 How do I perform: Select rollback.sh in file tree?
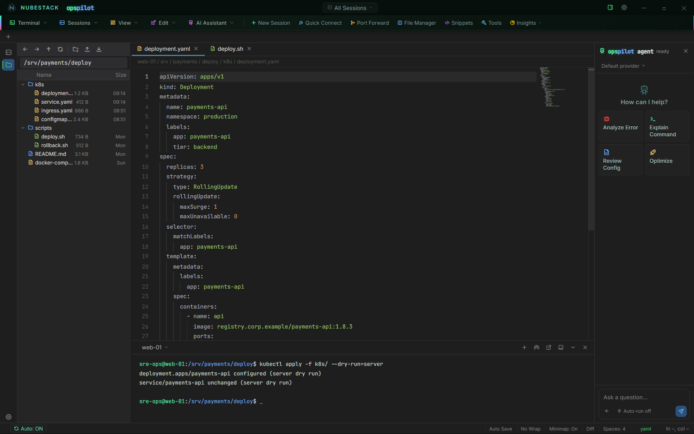(x=74, y=145)
